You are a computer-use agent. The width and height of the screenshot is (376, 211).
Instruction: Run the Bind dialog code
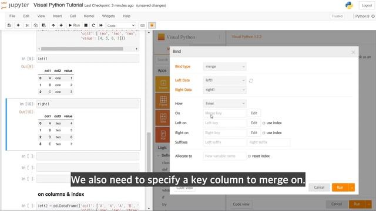coord(340,188)
